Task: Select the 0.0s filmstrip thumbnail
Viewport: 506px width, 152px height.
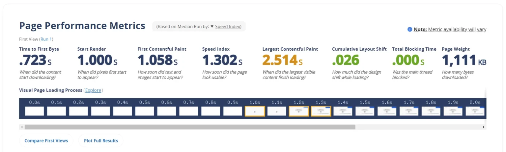Action: point(34,111)
